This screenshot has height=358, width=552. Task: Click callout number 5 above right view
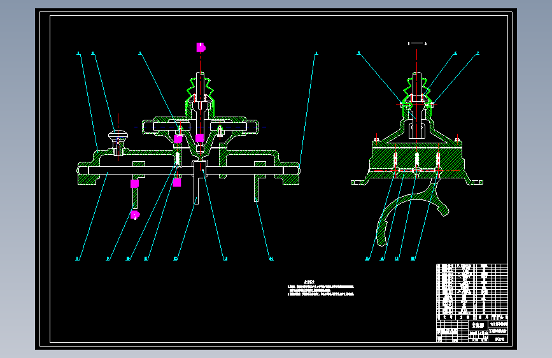358,54
